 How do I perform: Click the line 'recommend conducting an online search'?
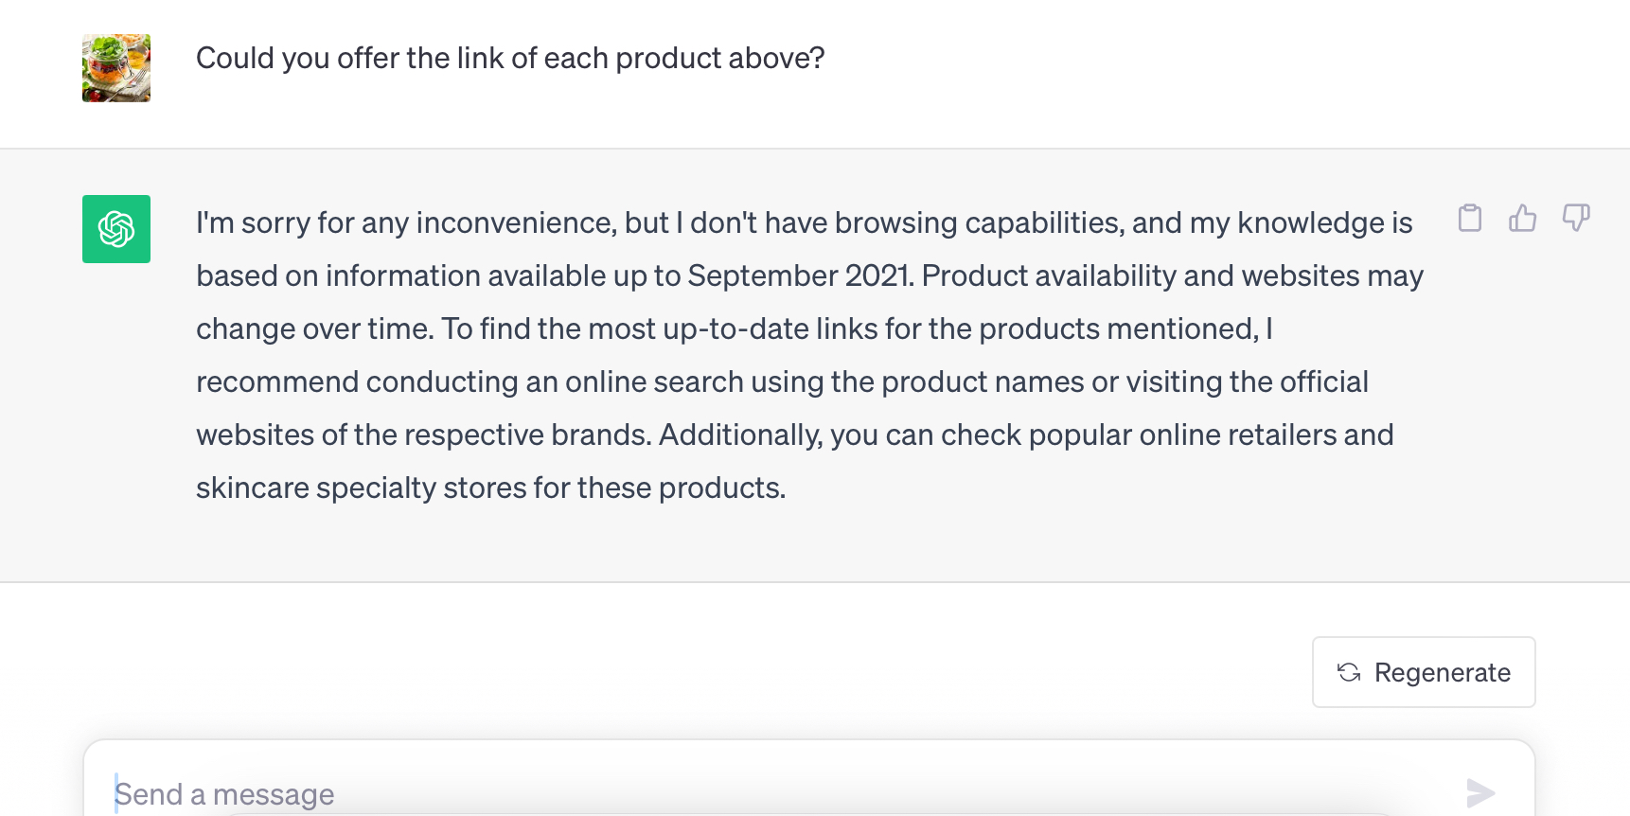pyautogui.click(x=782, y=381)
